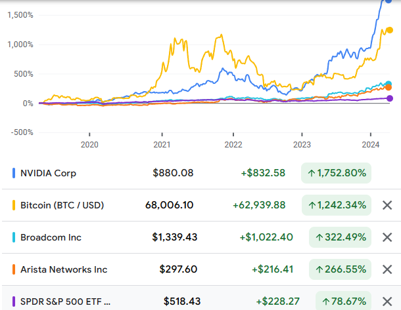Open the Bitcoin (BTC / USD) row
Screen dimensions: 401x310
click(201, 205)
